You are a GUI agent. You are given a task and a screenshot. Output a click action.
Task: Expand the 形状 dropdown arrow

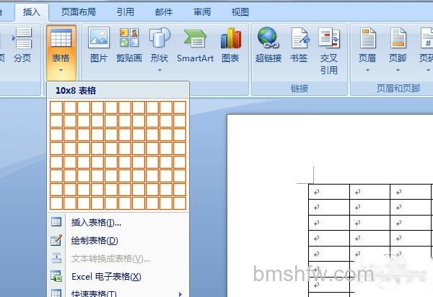click(x=159, y=71)
